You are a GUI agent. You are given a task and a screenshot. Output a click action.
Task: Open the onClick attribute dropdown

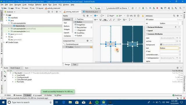(177, 41)
